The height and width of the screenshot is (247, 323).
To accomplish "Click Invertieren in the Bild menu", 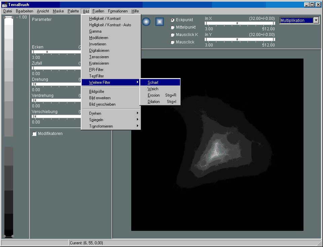I will (98, 44).
